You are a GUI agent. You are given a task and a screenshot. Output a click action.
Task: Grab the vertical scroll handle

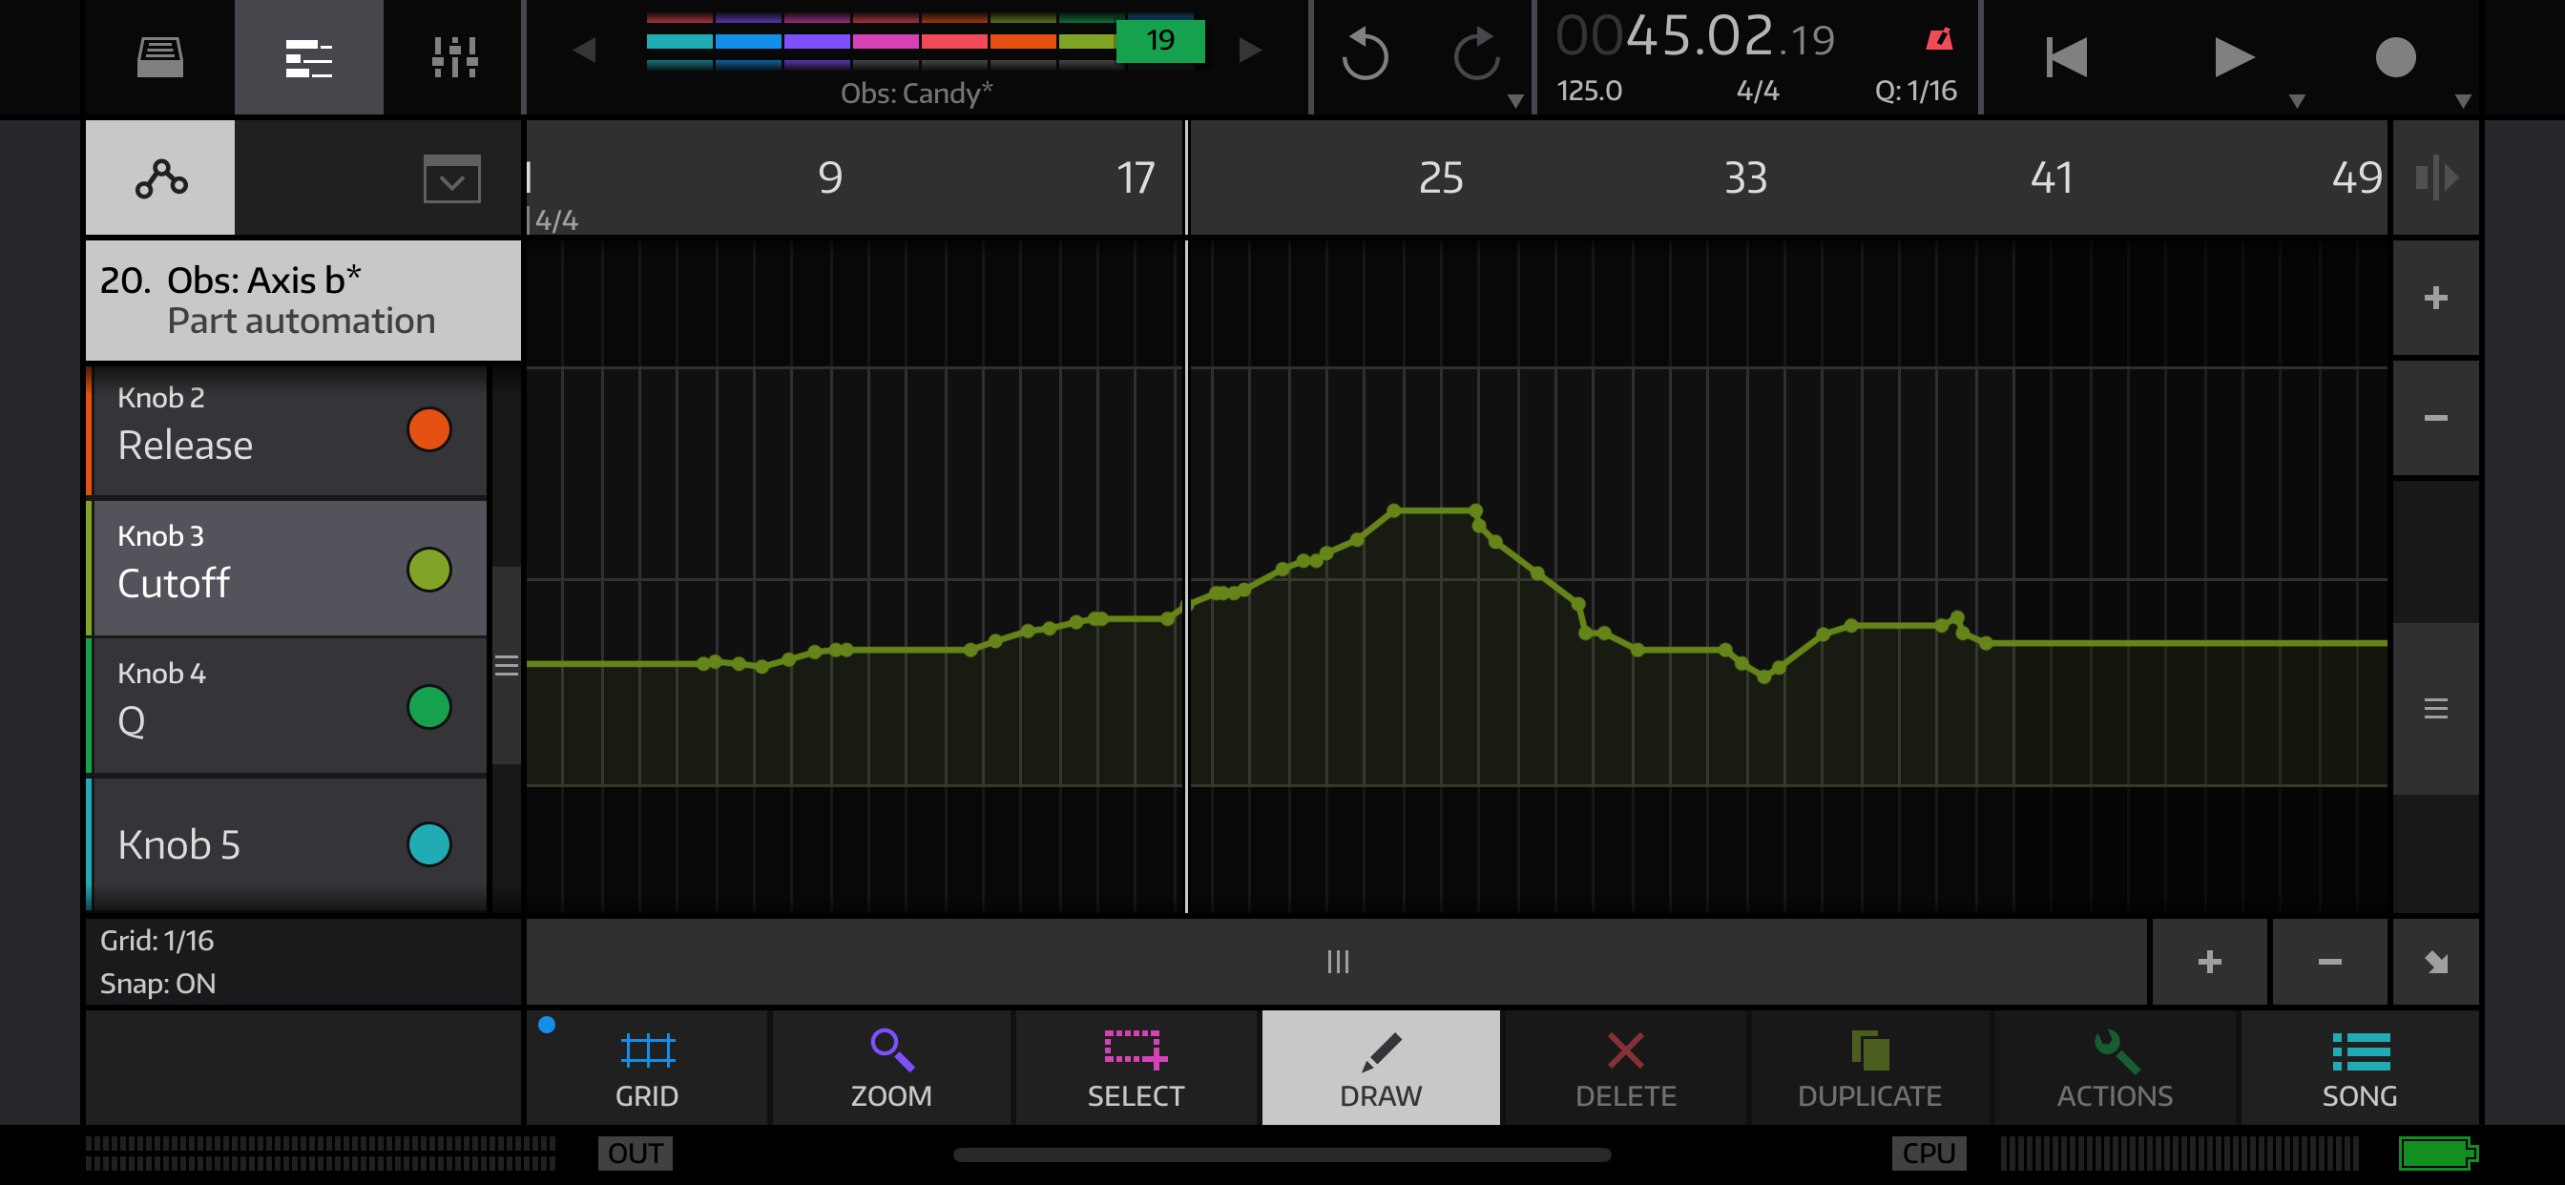[x=2435, y=708]
